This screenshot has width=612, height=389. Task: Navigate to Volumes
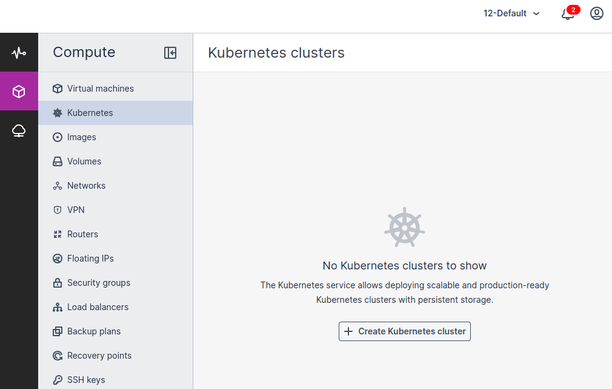[x=116, y=161]
